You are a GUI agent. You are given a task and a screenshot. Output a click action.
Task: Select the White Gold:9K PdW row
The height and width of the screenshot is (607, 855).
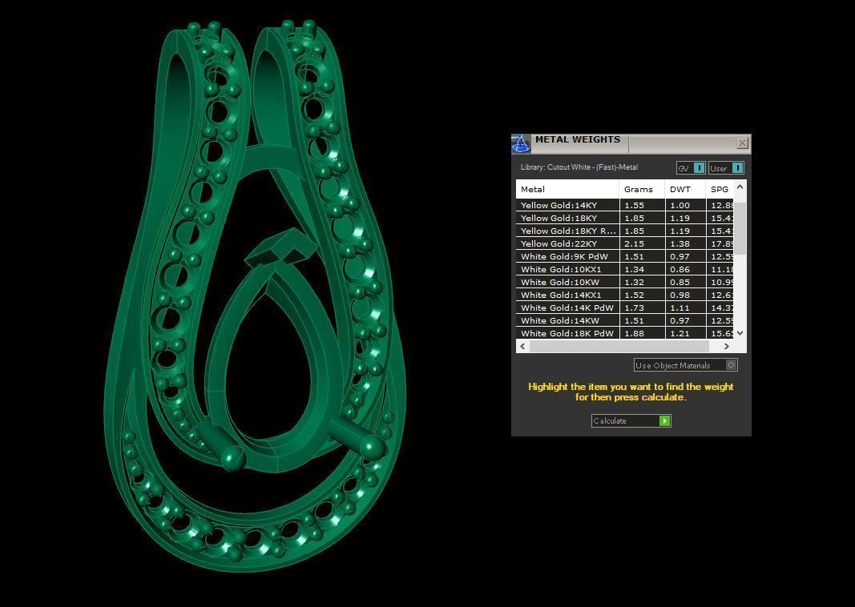point(625,256)
